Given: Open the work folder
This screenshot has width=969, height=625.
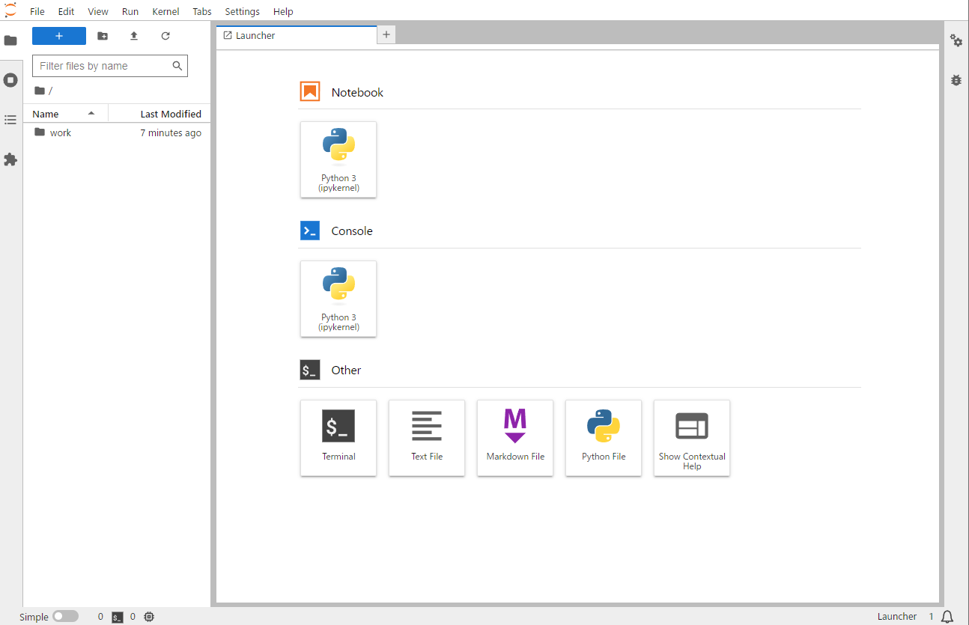Looking at the screenshot, I should (61, 132).
